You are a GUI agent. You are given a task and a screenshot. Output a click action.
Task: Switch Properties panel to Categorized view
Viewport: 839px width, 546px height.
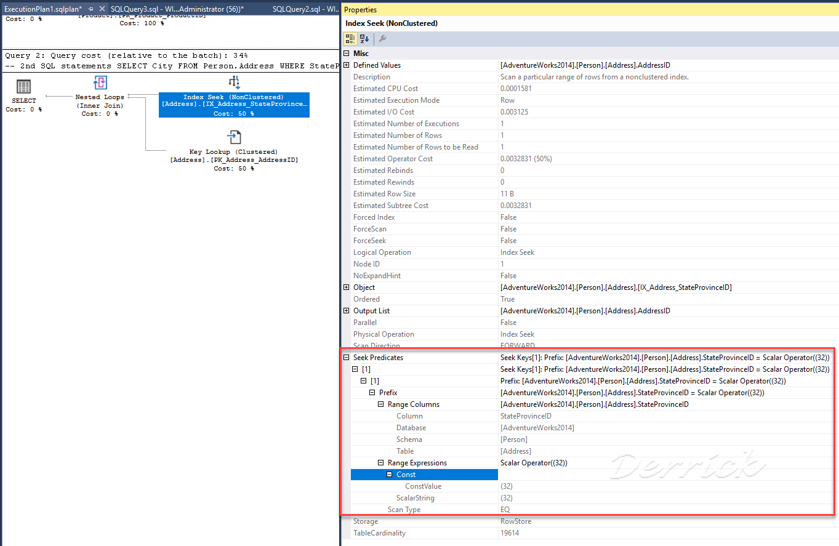pyautogui.click(x=349, y=38)
